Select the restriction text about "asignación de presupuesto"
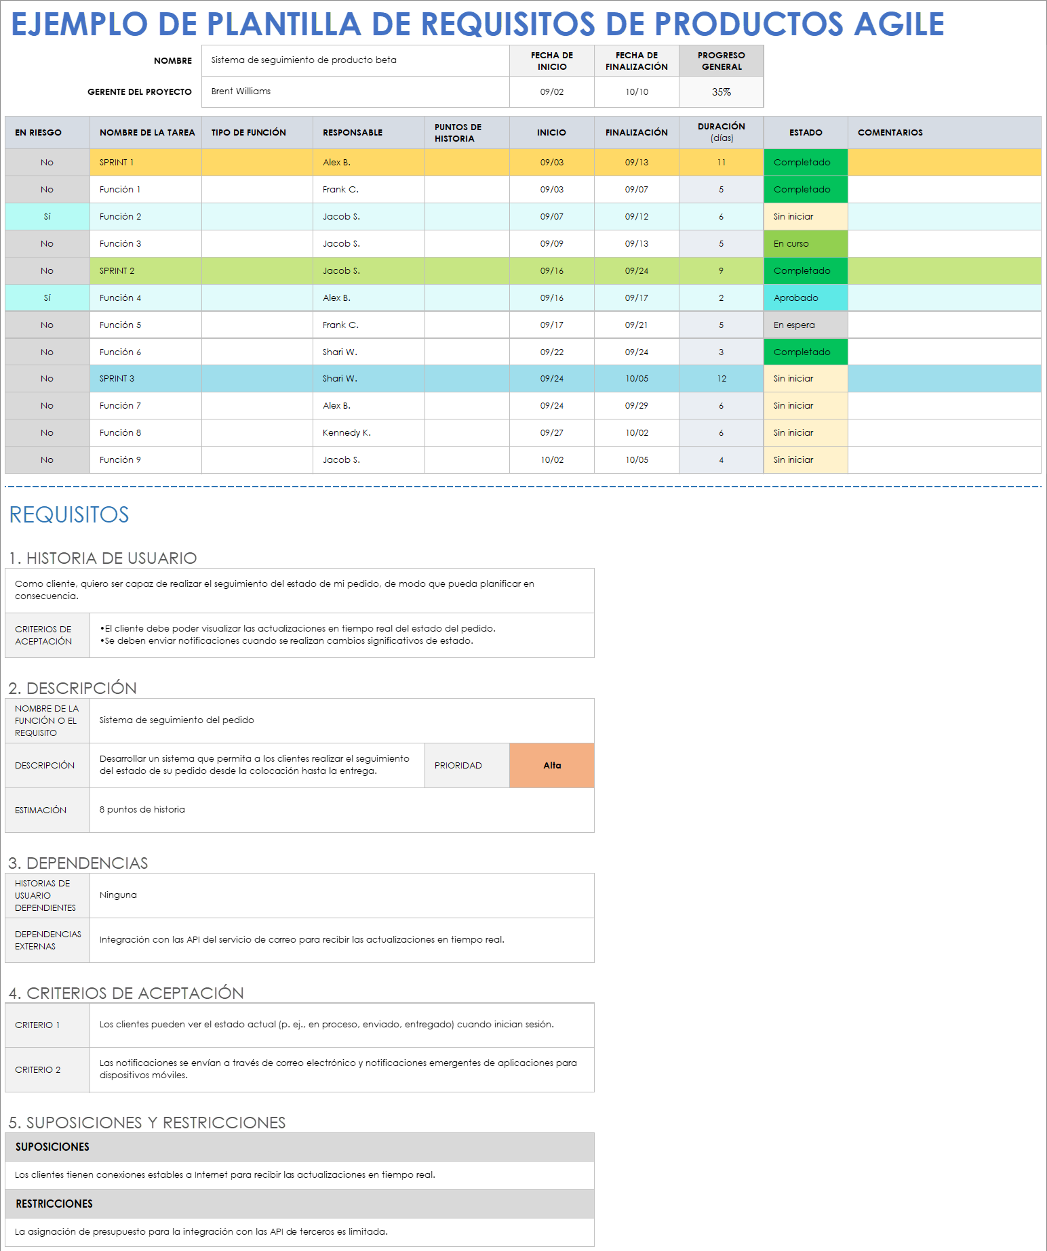1047x1251 pixels. (x=300, y=1232)
